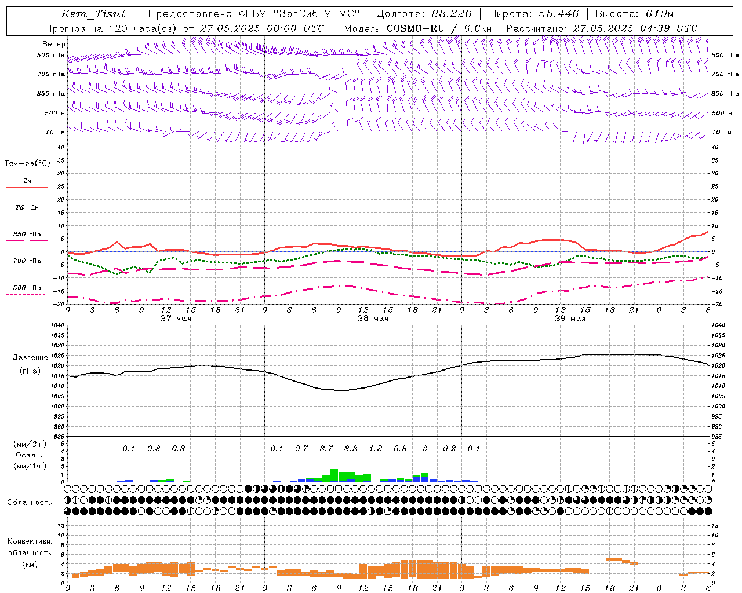Click the 'Долгота: 88.226' longitude value
This screenshot has width=742, height=593.
pyautogui.click(x=424, y=14)
